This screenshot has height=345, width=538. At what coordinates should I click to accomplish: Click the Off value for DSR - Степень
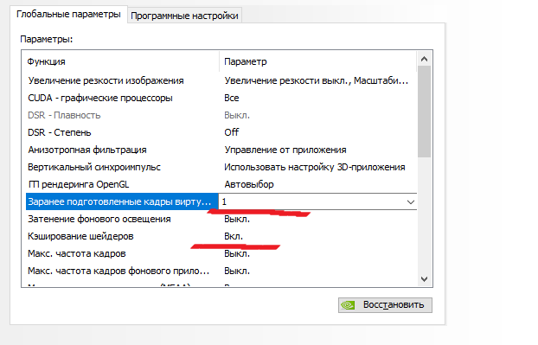click(x=232, y=132)
